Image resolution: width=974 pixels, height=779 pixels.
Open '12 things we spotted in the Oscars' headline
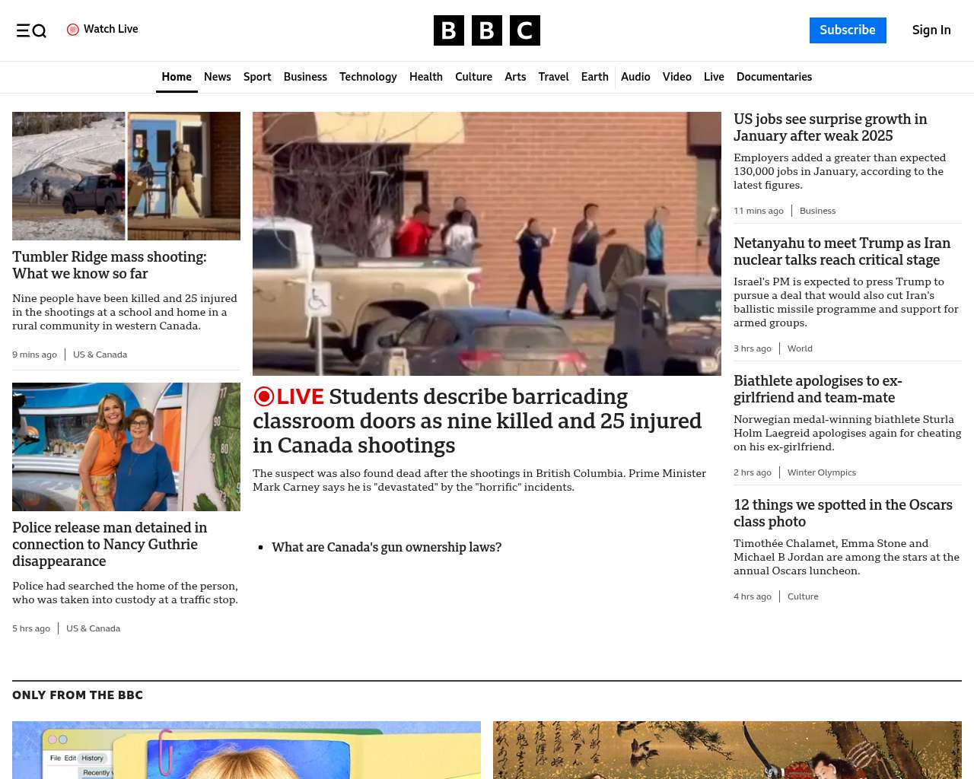point(843,513)
